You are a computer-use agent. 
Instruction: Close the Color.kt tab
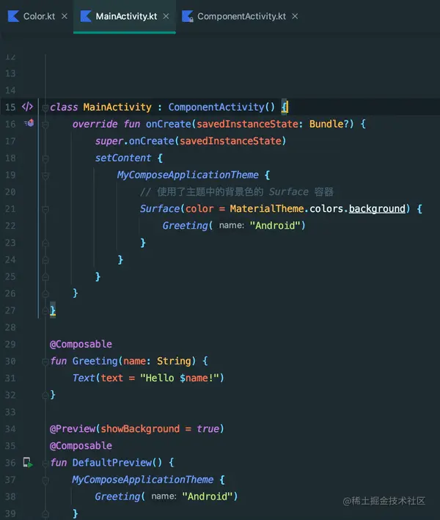pyautogui.click(x=65, y=16)
